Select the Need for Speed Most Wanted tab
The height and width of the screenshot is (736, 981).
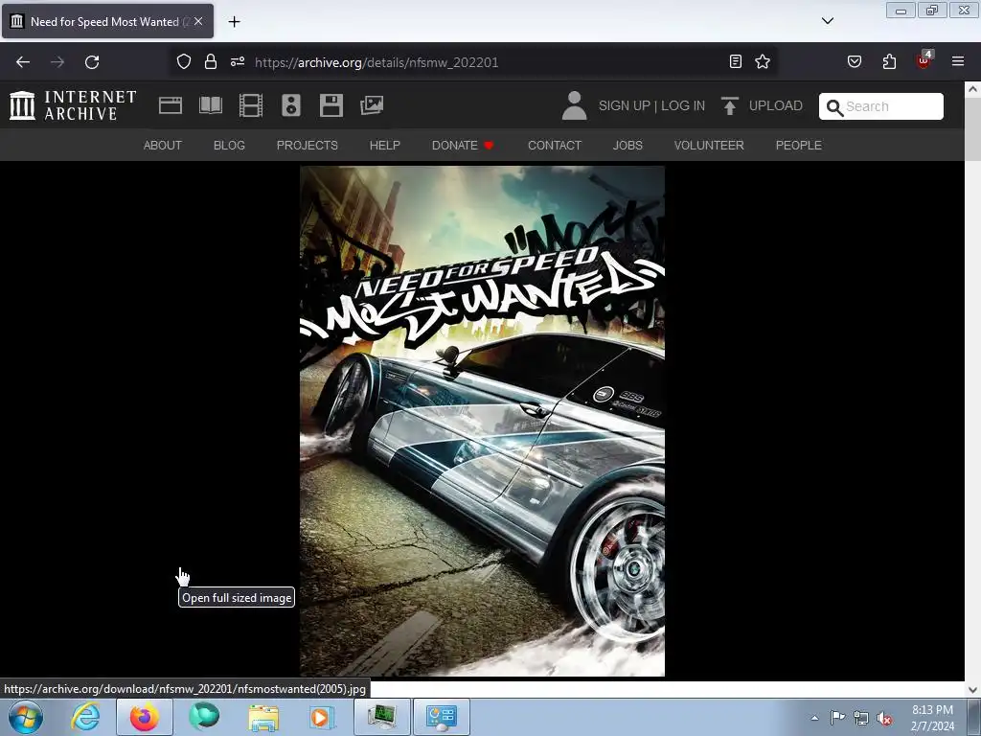point(107,21)
